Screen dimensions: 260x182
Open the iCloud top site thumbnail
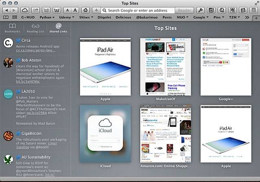pos(105,134)
